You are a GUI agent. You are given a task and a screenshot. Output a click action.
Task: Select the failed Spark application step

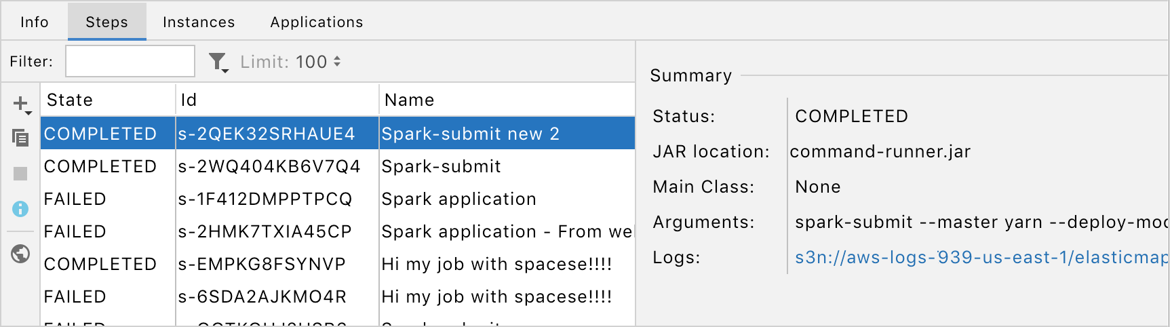click(x=338, y=199)
